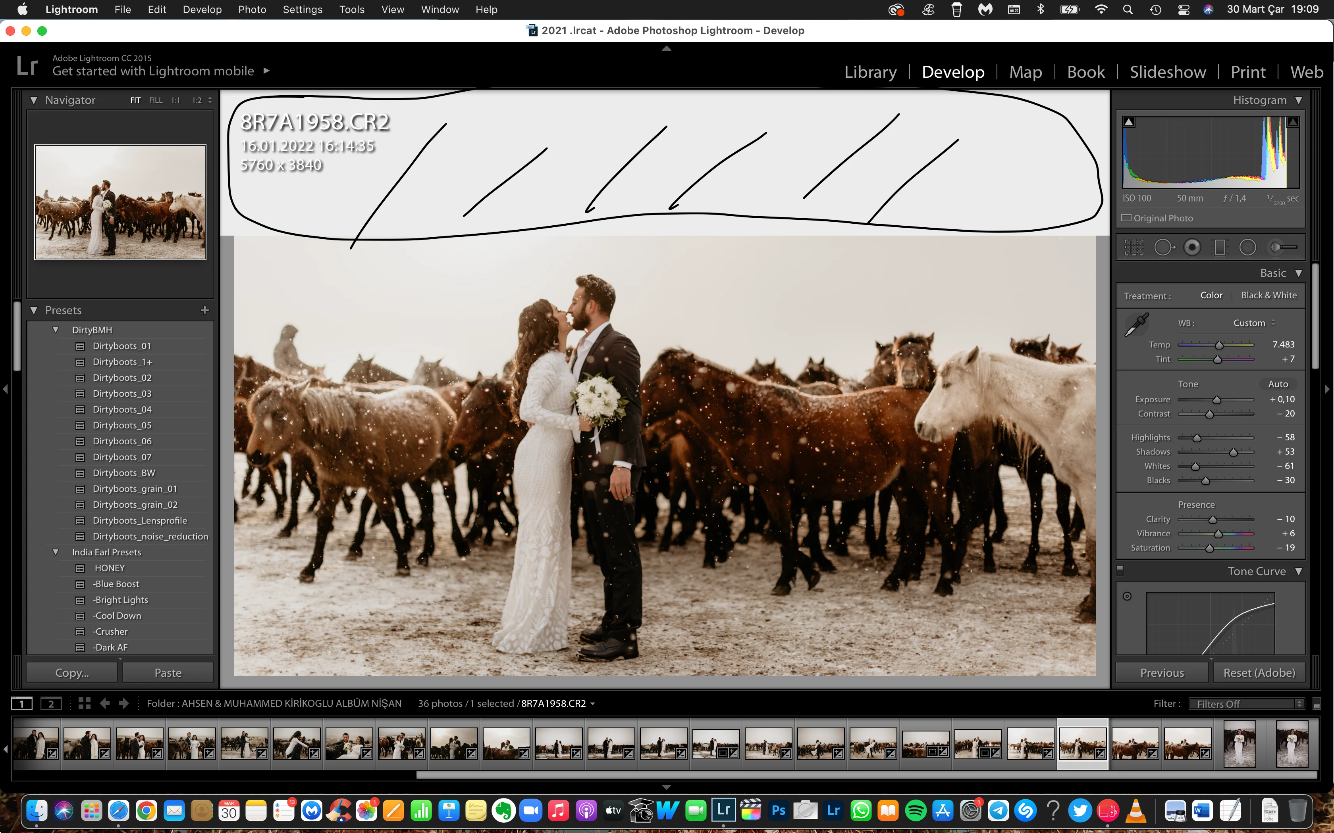1334x833 pixels.
Task: Turn off the Tone Curve panel switch
Action: click(x=1120, y=570)
